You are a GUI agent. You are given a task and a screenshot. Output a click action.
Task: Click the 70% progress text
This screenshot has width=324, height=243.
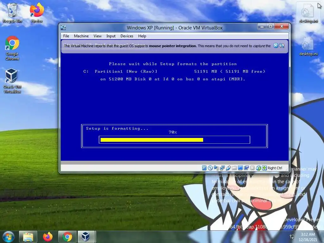[173, 132]
